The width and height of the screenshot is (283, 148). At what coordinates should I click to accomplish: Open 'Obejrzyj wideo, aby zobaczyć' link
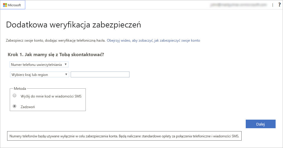pos(153,40)
